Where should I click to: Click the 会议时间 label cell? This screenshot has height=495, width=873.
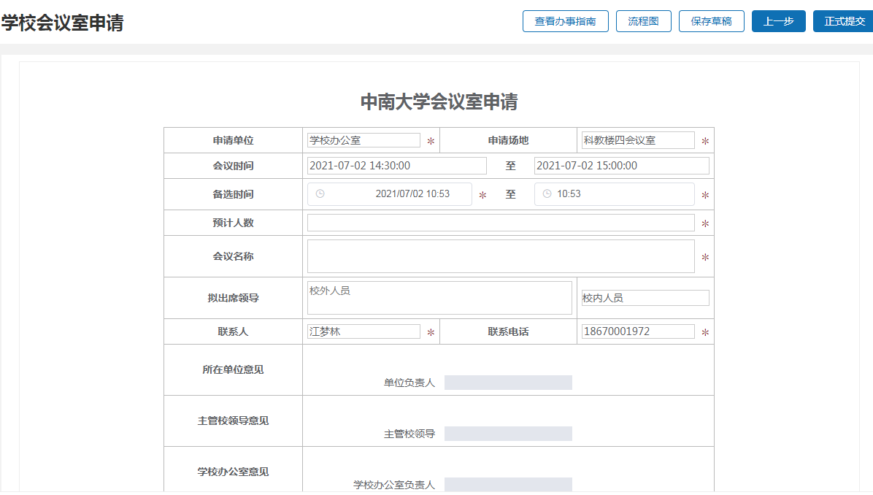[234, 166]
